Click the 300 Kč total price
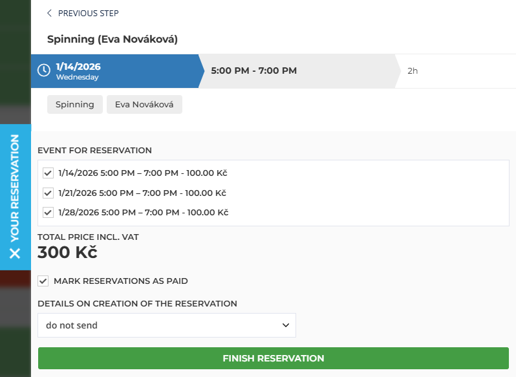The width and height of the screenshot is (516, 377). click(67, 252)
